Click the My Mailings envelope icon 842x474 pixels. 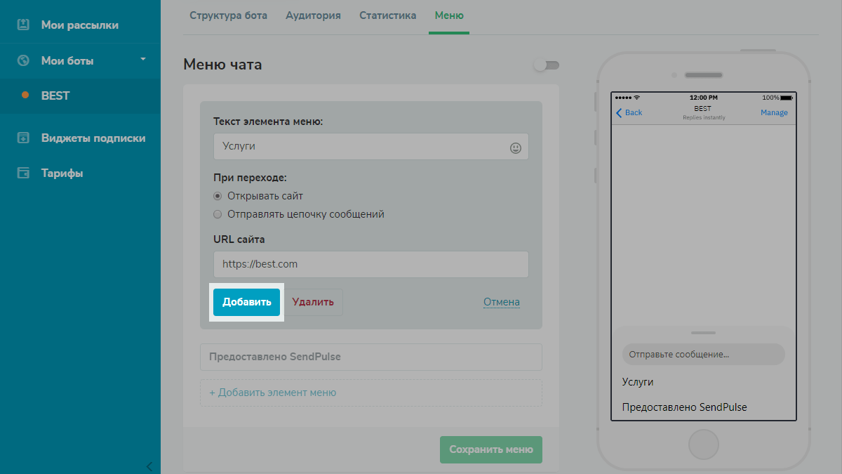pyautogui.click(x=23, y=25)
